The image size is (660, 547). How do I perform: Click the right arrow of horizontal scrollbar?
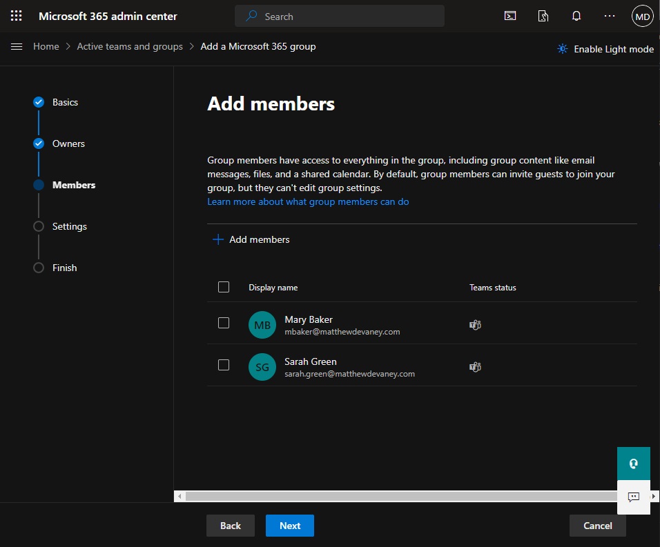click(654, 497)
